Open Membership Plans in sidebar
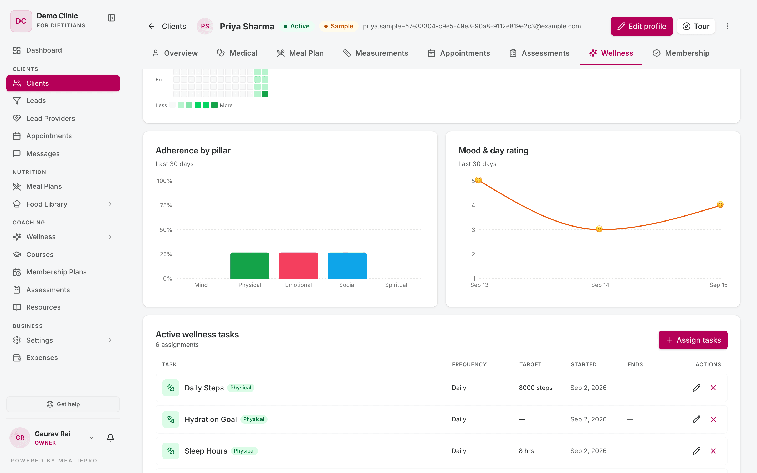 (63, 272)
